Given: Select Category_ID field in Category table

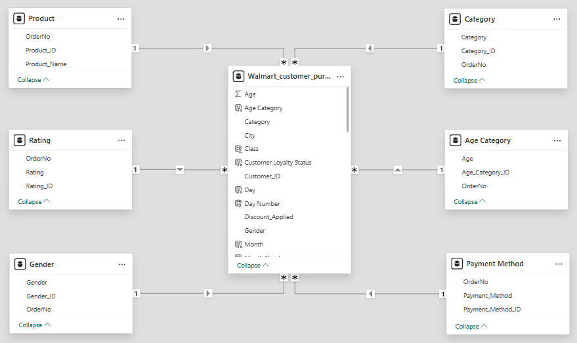Looking at the screenshot, I should coord(478,51).
